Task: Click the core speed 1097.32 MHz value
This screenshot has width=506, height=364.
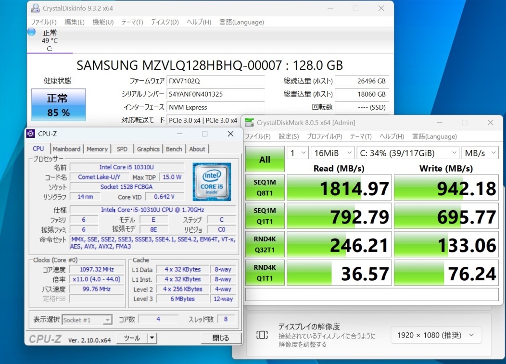Action: pos(97,269)
